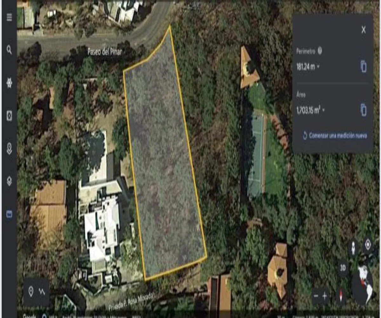Viewport: 381px width, 318px height.
Task: Copy the perimeter value to clipboard
Action: click(364, 66)
